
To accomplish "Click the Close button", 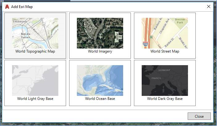I will [x=199, y=116].
